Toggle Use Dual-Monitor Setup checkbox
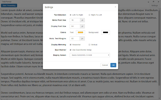 click(x=70, y=50)
